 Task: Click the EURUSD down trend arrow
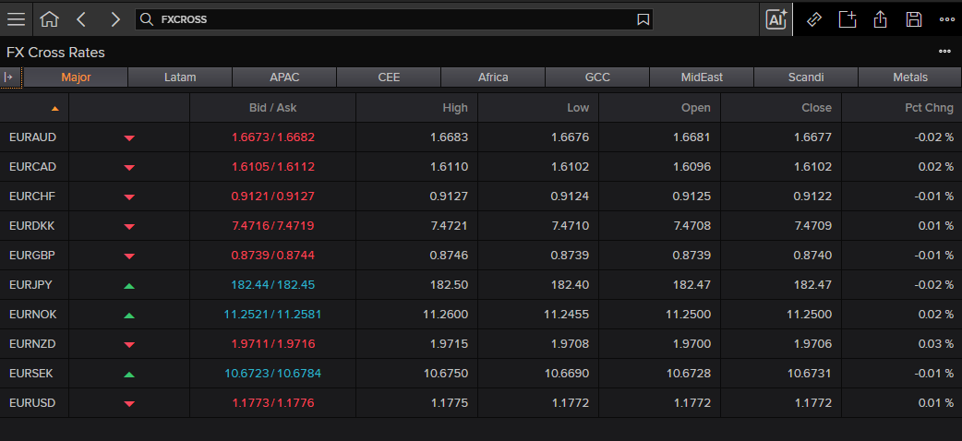129,403
